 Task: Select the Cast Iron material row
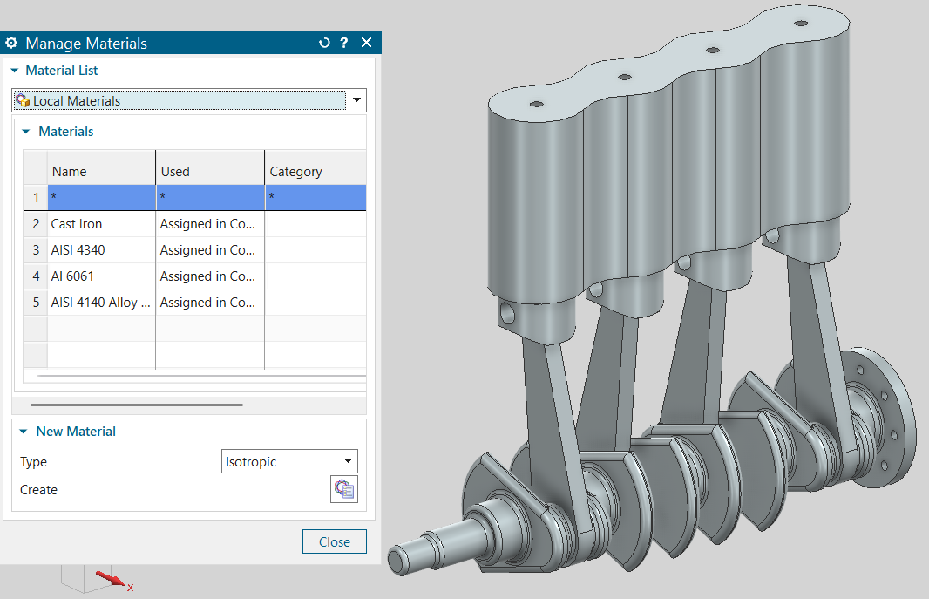[x=77, y=224]
